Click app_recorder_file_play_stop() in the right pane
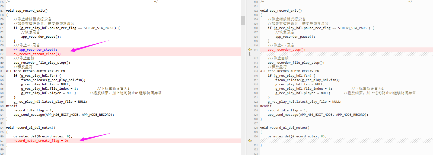This screenshot has height=155, width=433. [296, 63]
